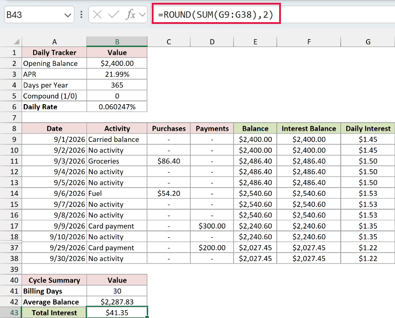
Task: Select the $300.00 payment cell
Action: (212, 226)
